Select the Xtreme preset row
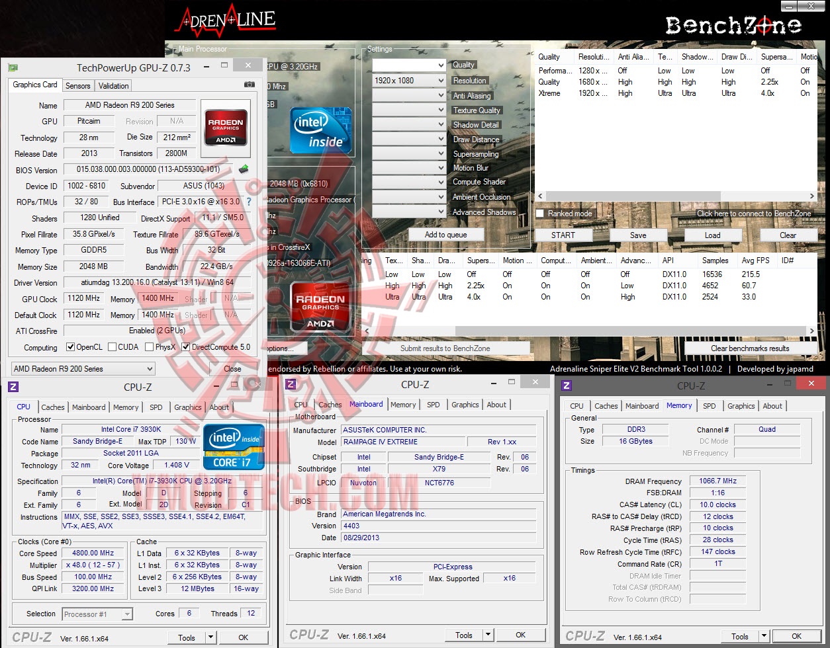Screen dimensions: 830x648 click(675, 93)
